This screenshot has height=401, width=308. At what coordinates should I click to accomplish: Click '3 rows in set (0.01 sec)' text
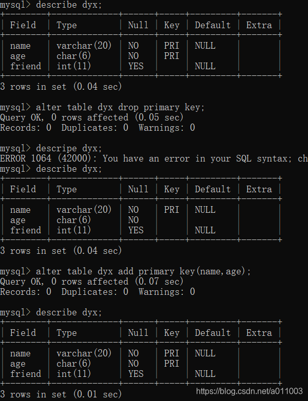tap(61, 394)
